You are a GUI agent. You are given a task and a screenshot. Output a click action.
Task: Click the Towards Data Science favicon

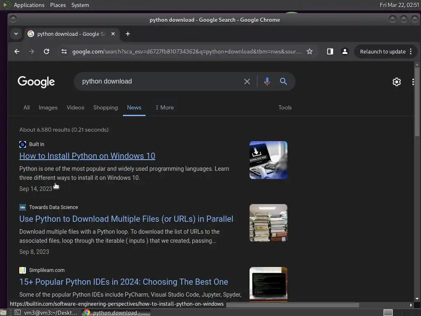23,207
